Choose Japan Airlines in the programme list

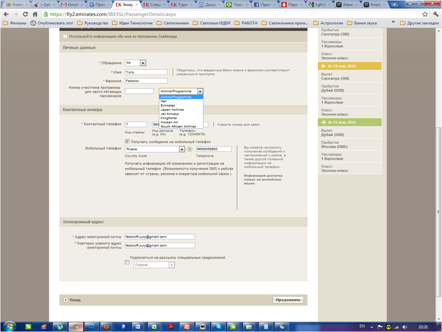point(181,110)
